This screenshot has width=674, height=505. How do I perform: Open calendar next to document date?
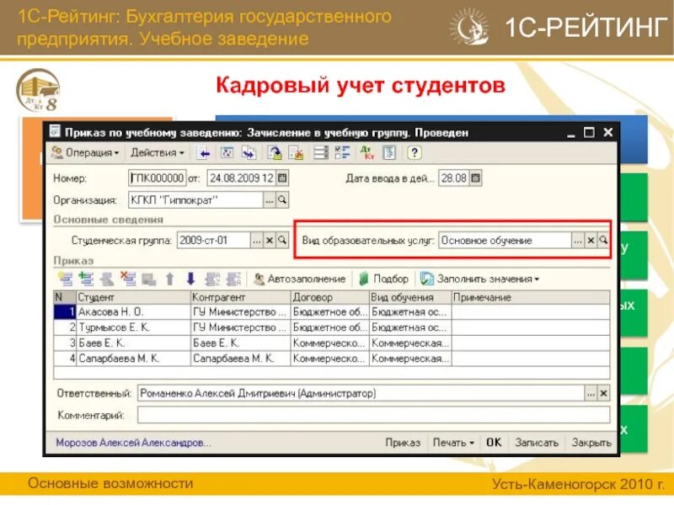[282, 178]
